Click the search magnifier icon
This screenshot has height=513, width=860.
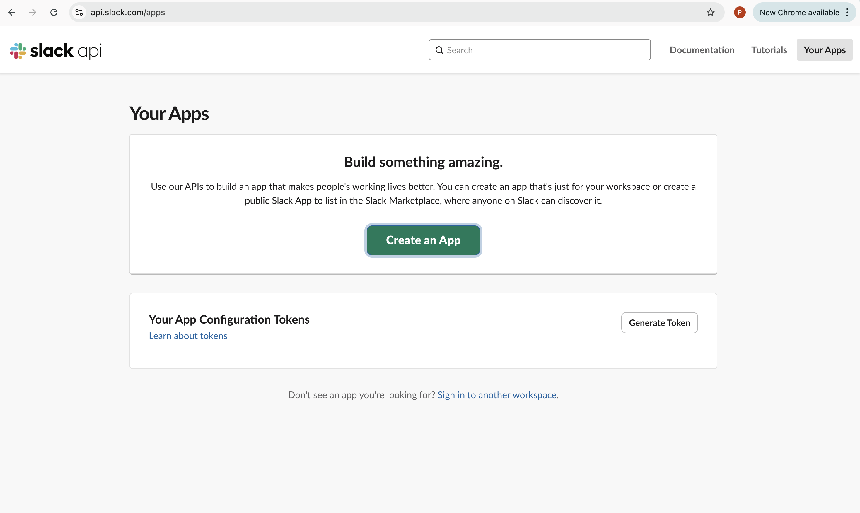click(439, 50)
